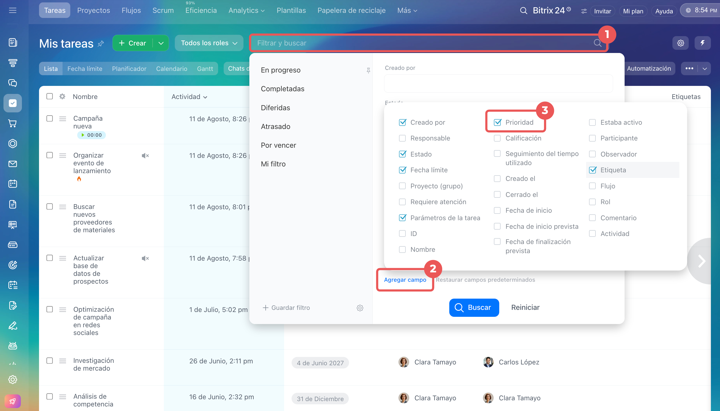Open the Plantillas tab
The image size is (720, 411).
[x=291, y=10]
